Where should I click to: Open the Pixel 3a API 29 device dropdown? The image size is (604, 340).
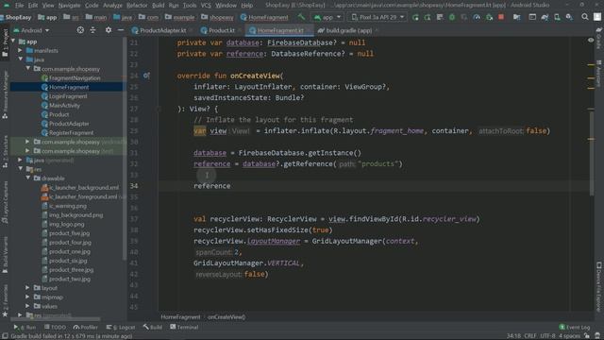point(377,17)
